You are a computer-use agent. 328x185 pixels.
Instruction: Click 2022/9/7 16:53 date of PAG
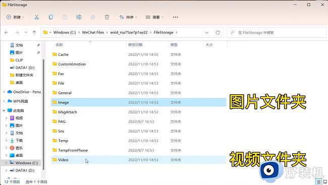(x=141, y=121)
